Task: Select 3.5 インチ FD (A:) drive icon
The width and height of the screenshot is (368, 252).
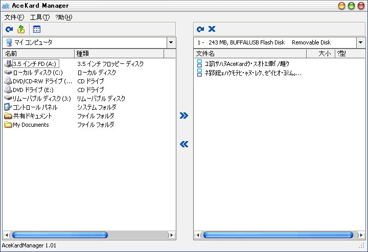Action: pos(8,63)
